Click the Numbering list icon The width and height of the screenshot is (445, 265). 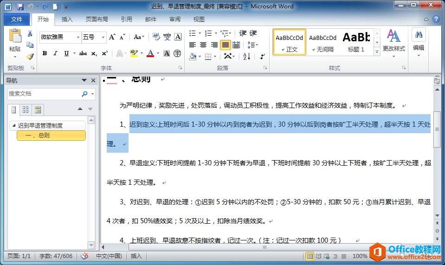(x=208, y=33)
